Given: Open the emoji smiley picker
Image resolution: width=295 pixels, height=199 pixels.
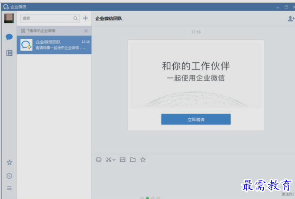Looking at the screenshot, I should [99, 160].
